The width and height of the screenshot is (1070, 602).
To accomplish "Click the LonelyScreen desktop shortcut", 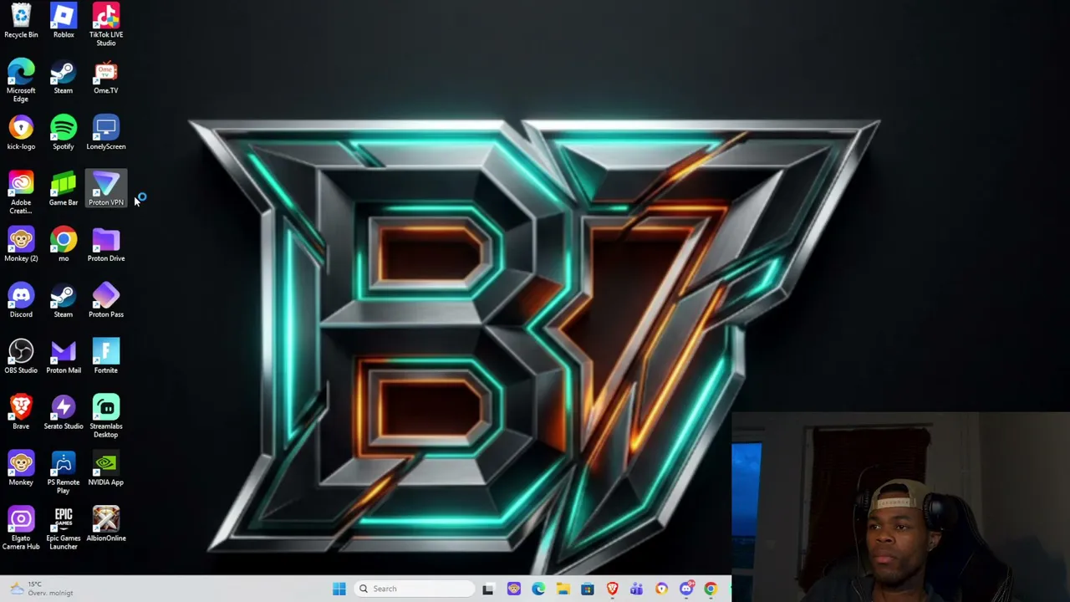I will 106,134.
